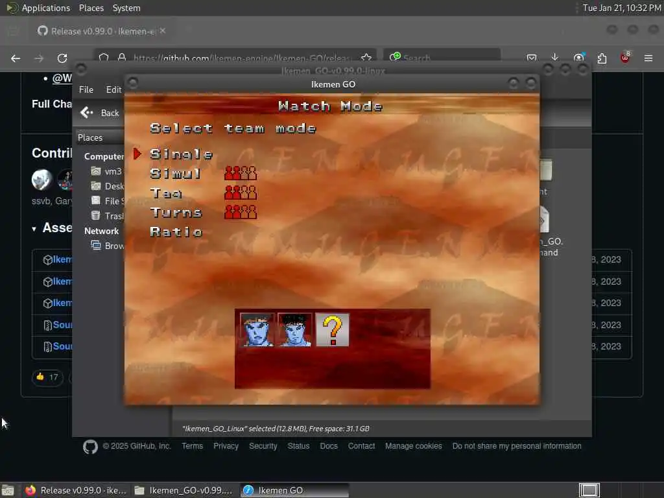
Task: Open the Places menu in top panel
Action: click(x=91, y=8)
